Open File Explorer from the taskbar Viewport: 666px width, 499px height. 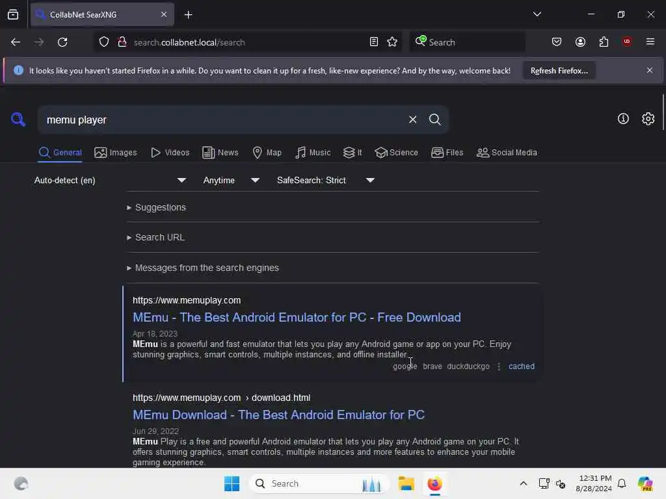click(406, 483)
